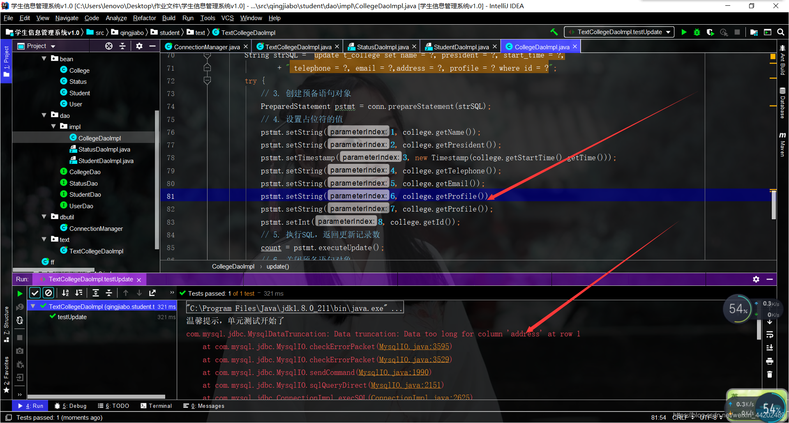
Task: Open Project panel settings gear
Action: tap(139, 46)
